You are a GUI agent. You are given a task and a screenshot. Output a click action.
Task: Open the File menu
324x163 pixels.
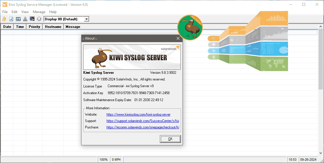coord(5,12)
